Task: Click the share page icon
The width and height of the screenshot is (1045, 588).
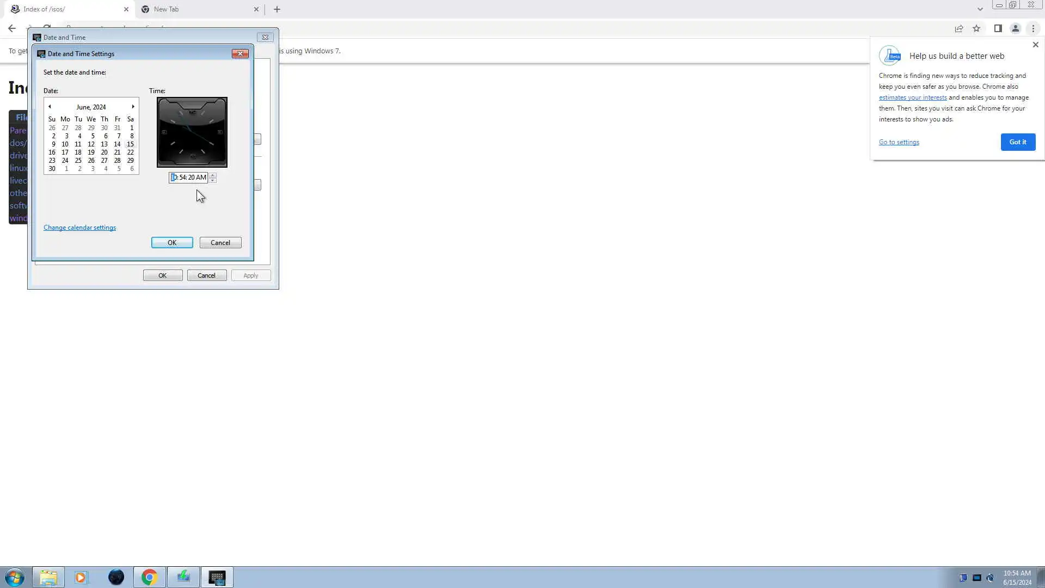Action: (959, 28)
